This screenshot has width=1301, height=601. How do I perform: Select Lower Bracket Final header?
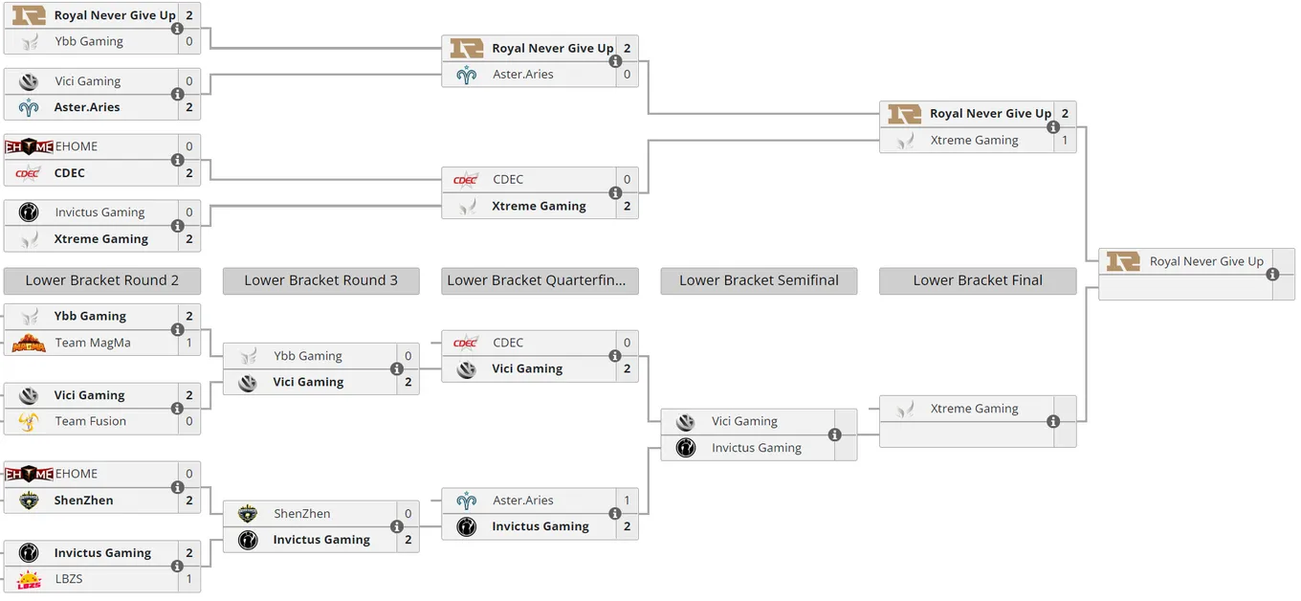pos(978,280)
